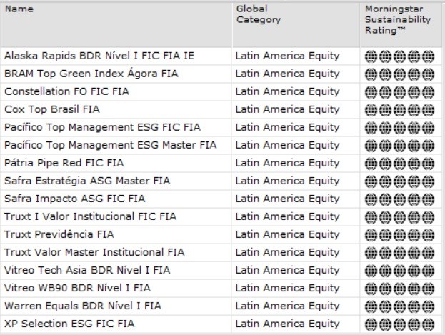The image size is (445, 335).
Task: Click category cell of Truxt Valor Master
Action: [287, 252]
